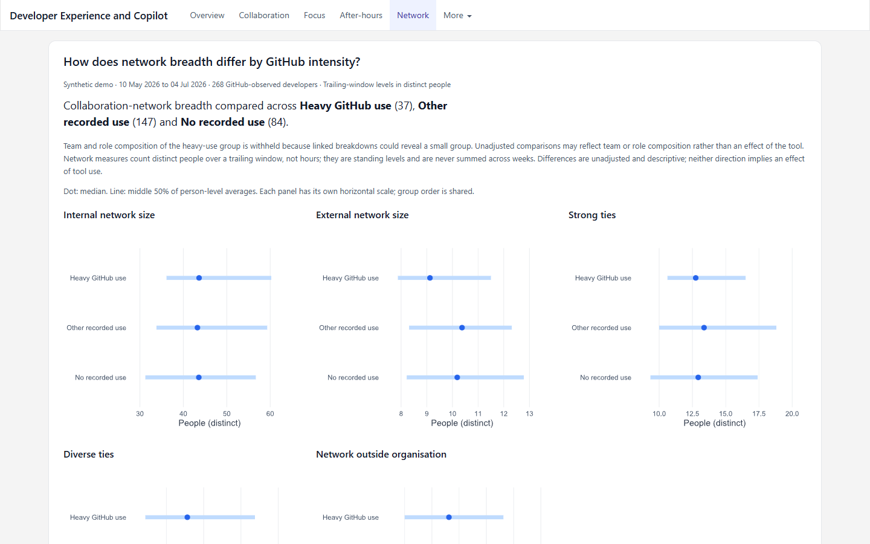Open the After-hours tab

[x=361, y=15]
